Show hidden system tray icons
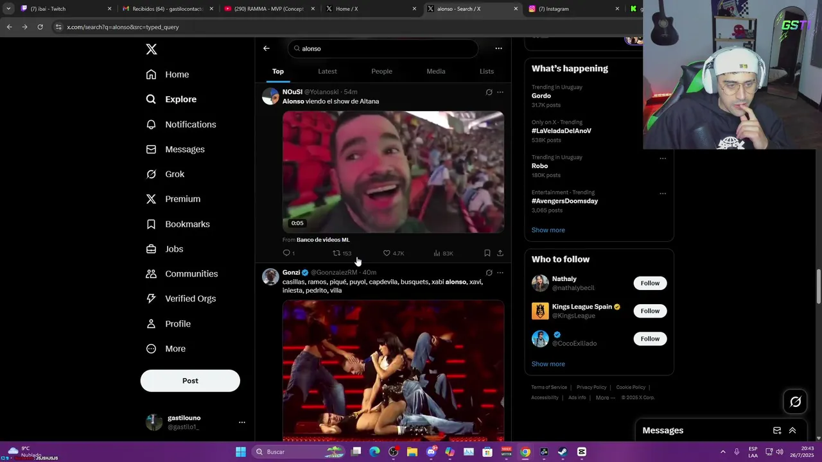 [722, 452]
